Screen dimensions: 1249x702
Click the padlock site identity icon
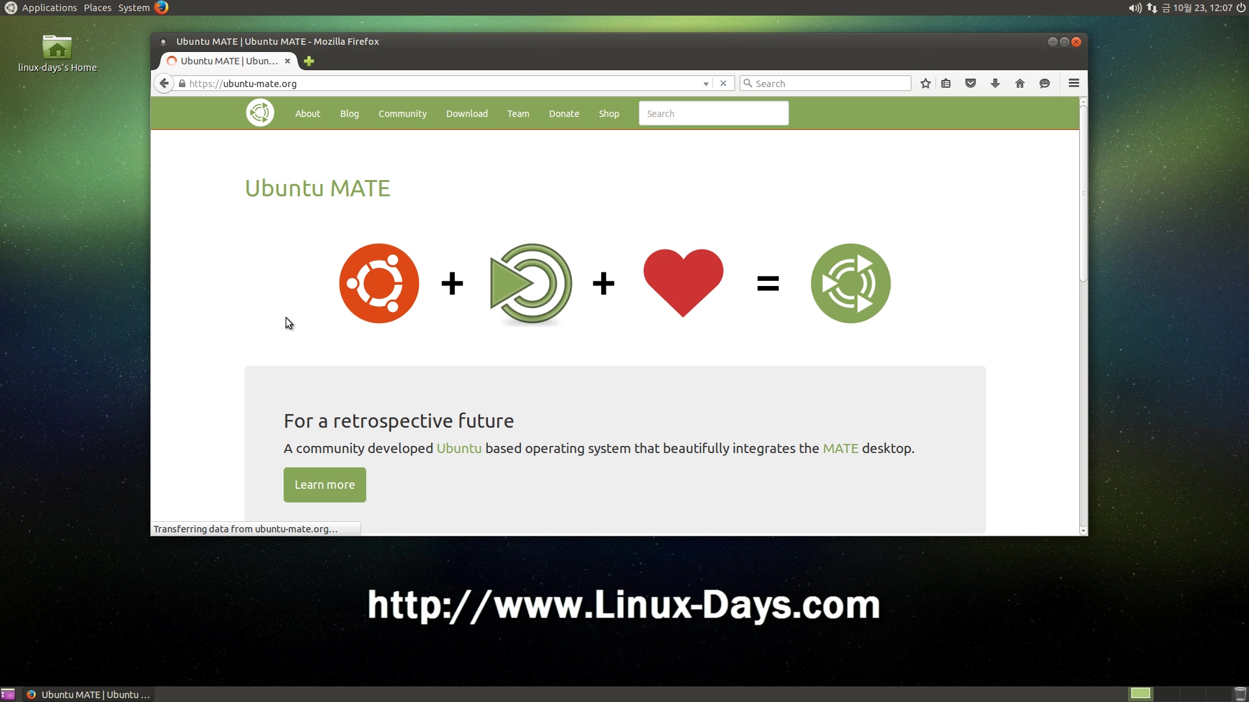click(x=182, y=83)
